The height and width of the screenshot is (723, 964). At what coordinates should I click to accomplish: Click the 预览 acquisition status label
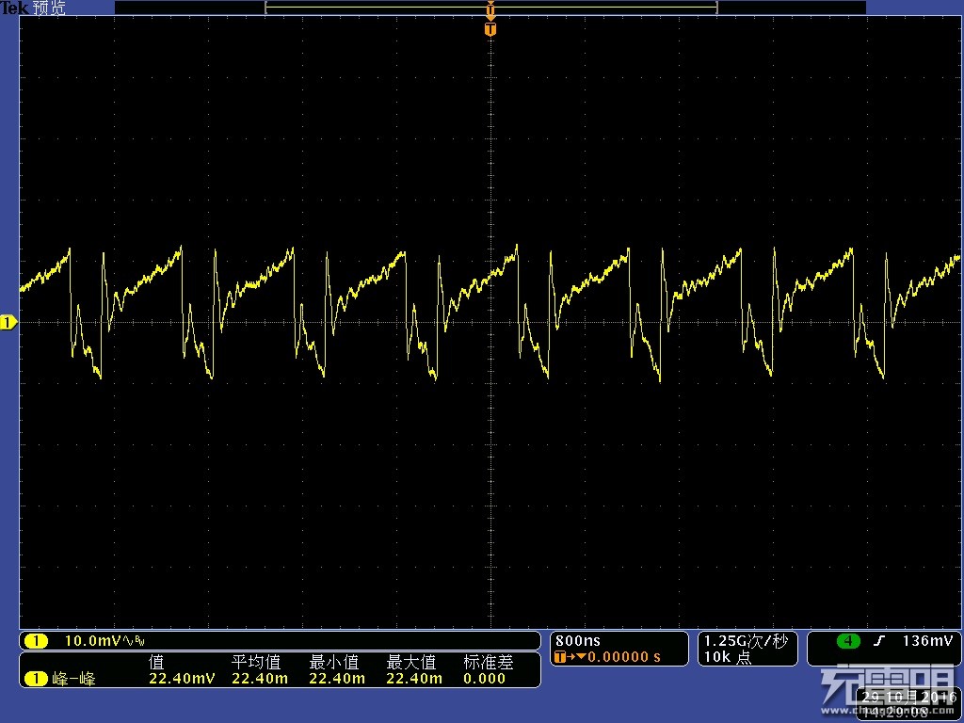(49, 8)
